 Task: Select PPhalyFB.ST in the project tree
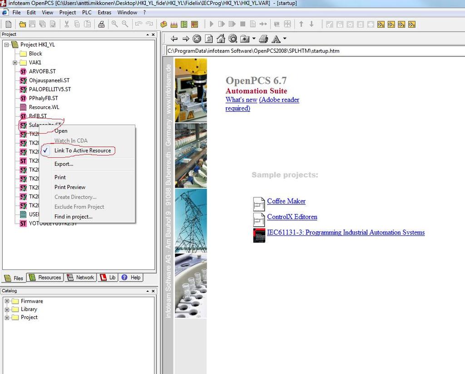pyautogui.click(x=43, y=98)
